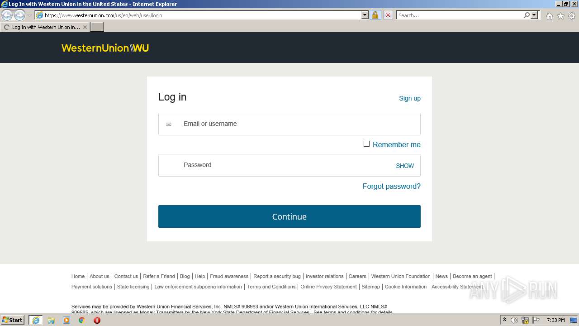Click the Show desktop tray icon
The image size is (579, 326).
pos(574,320)
